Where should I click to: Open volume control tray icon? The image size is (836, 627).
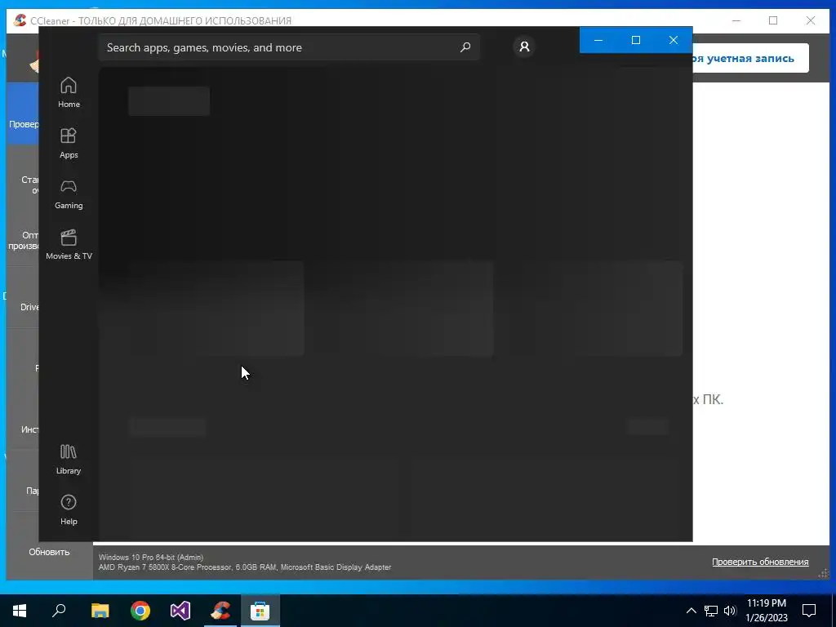point(730,611)
